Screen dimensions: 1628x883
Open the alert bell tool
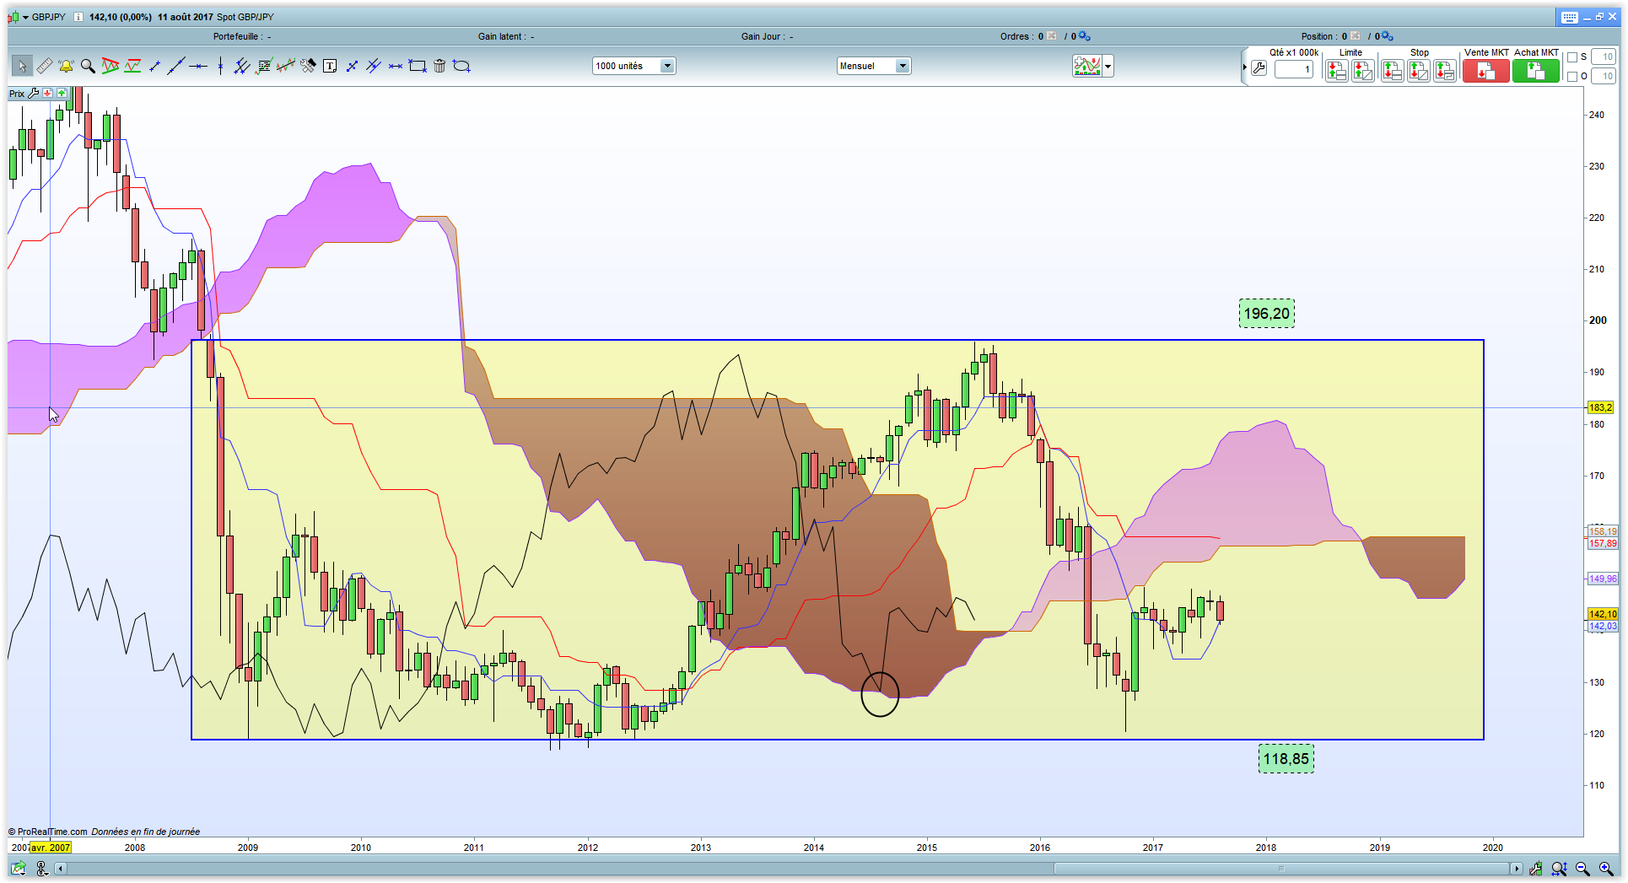[66, 66]
